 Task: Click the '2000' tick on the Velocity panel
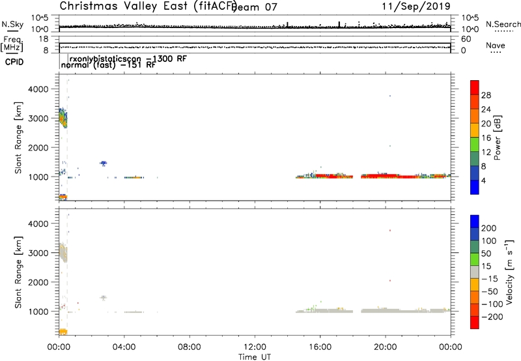point(39,282)
